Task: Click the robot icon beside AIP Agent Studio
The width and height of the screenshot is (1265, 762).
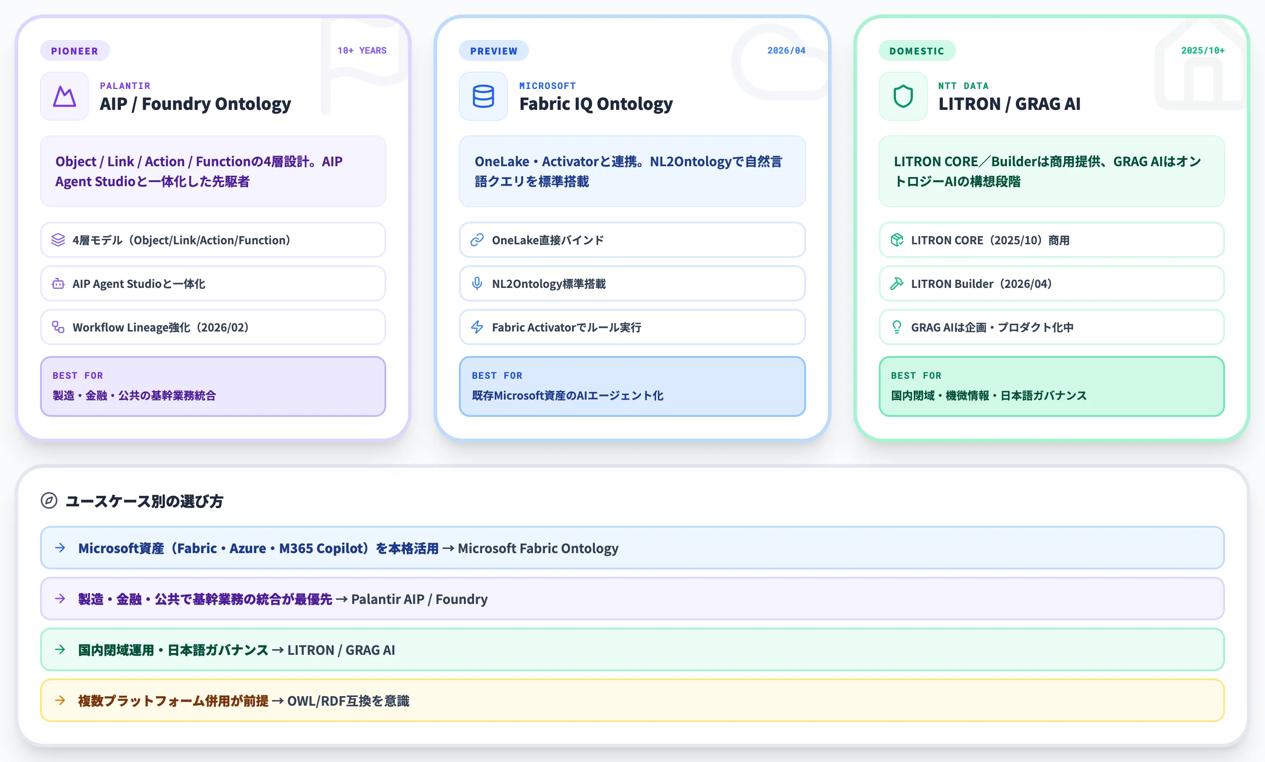Action: tap(58, 284)
